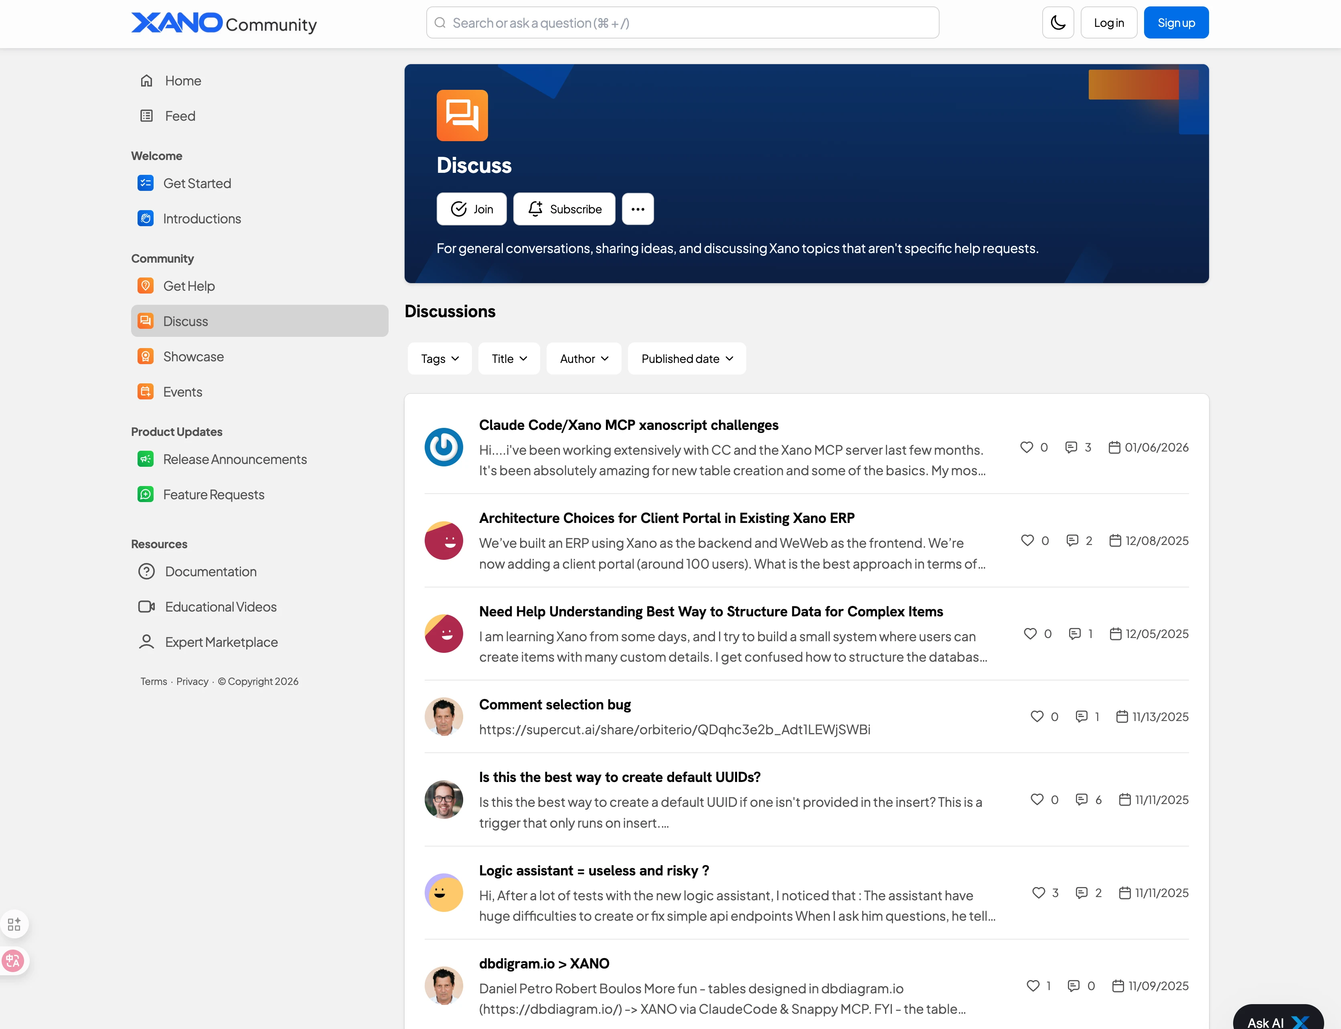Open the Showcase space icon

(145, 357)
